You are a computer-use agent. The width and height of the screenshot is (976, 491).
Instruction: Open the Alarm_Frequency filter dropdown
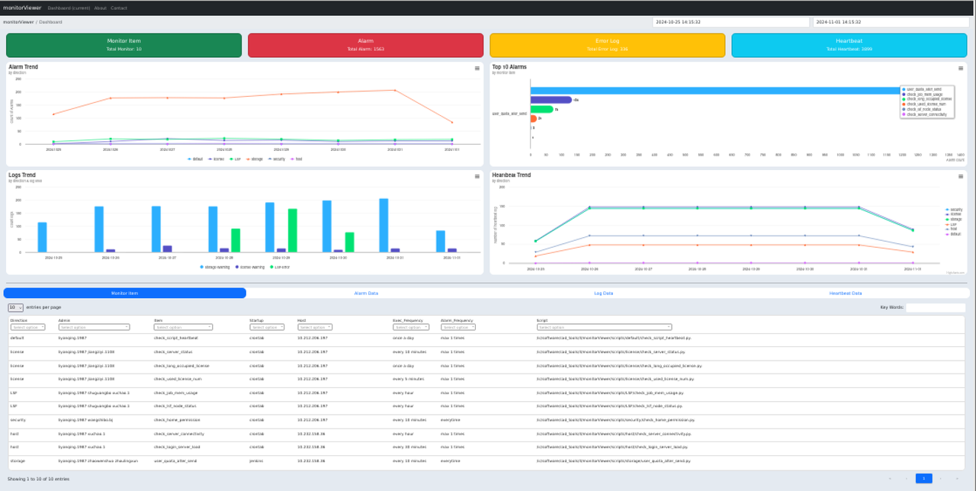point(457,327)
